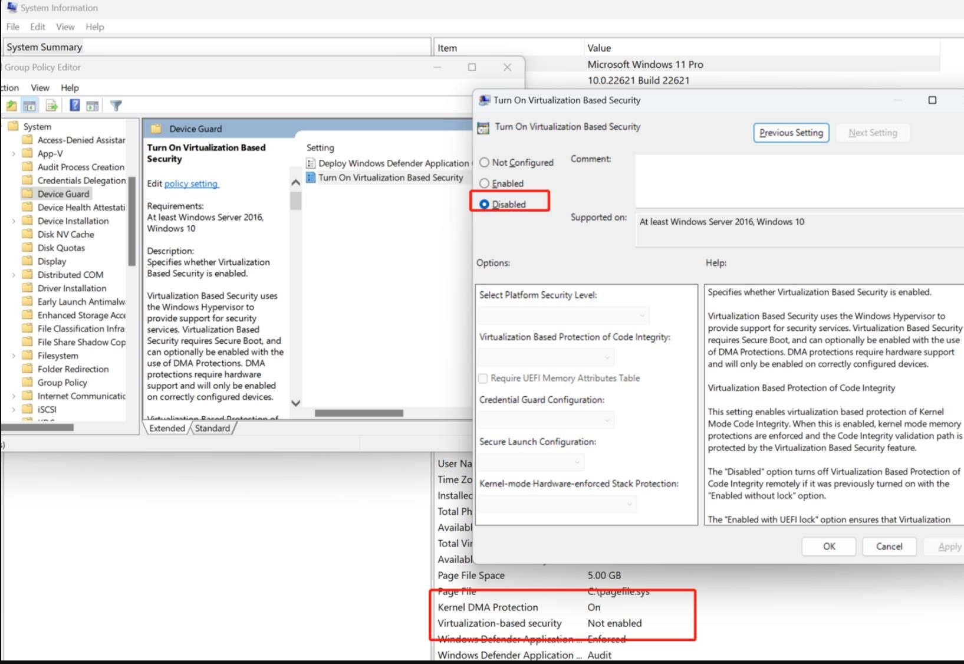Open the Select Platform Security Level dropdown

pos(564,315)
